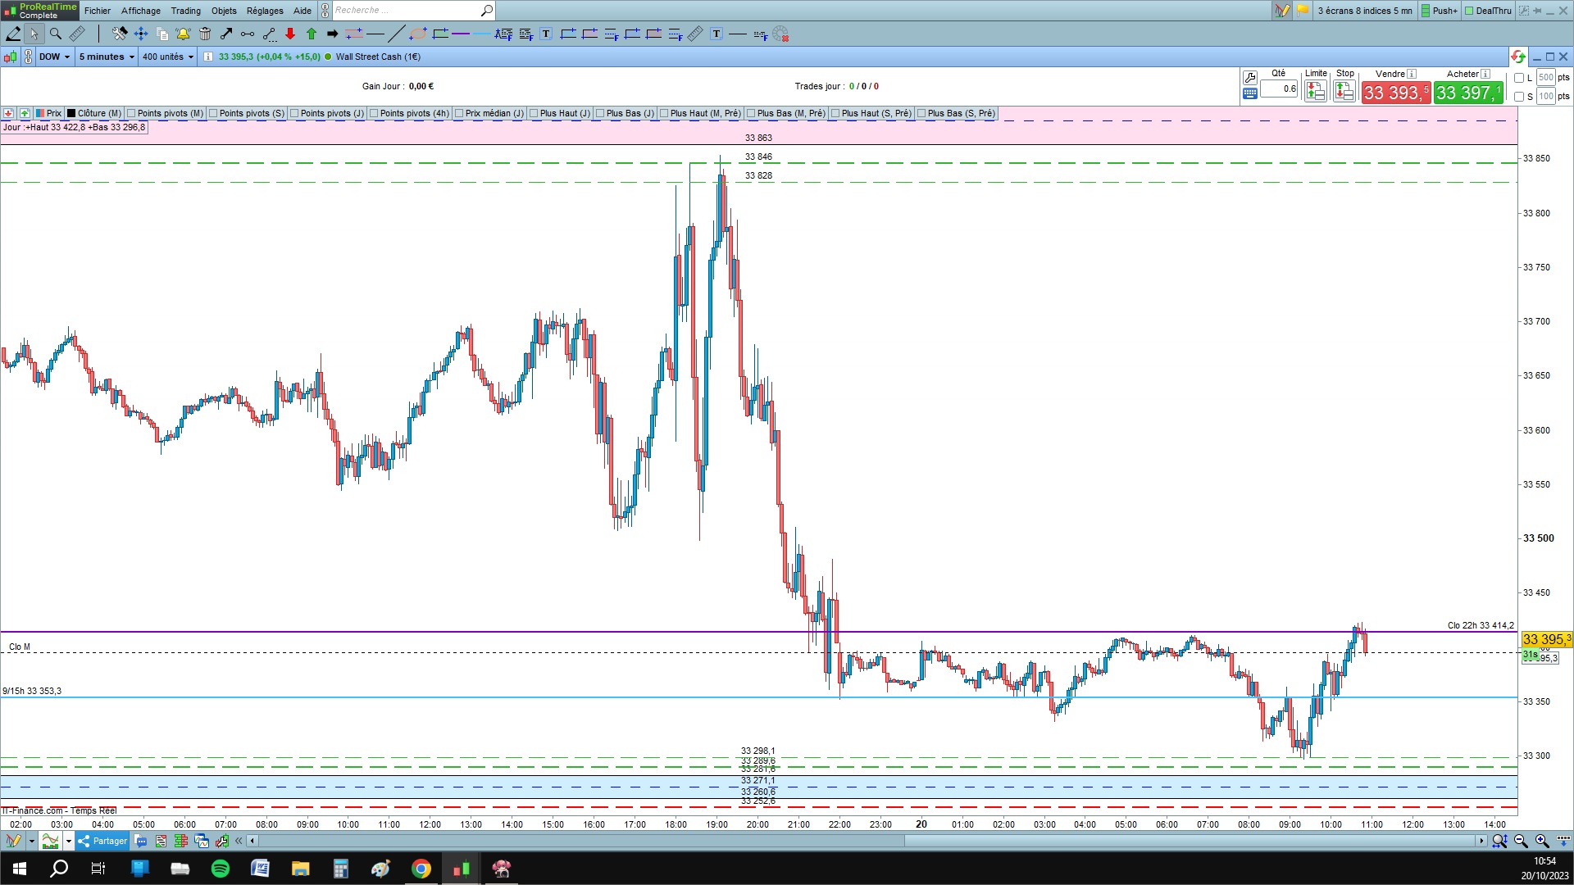Toggle the Points pivots (J) checkbox

(294, 113)
